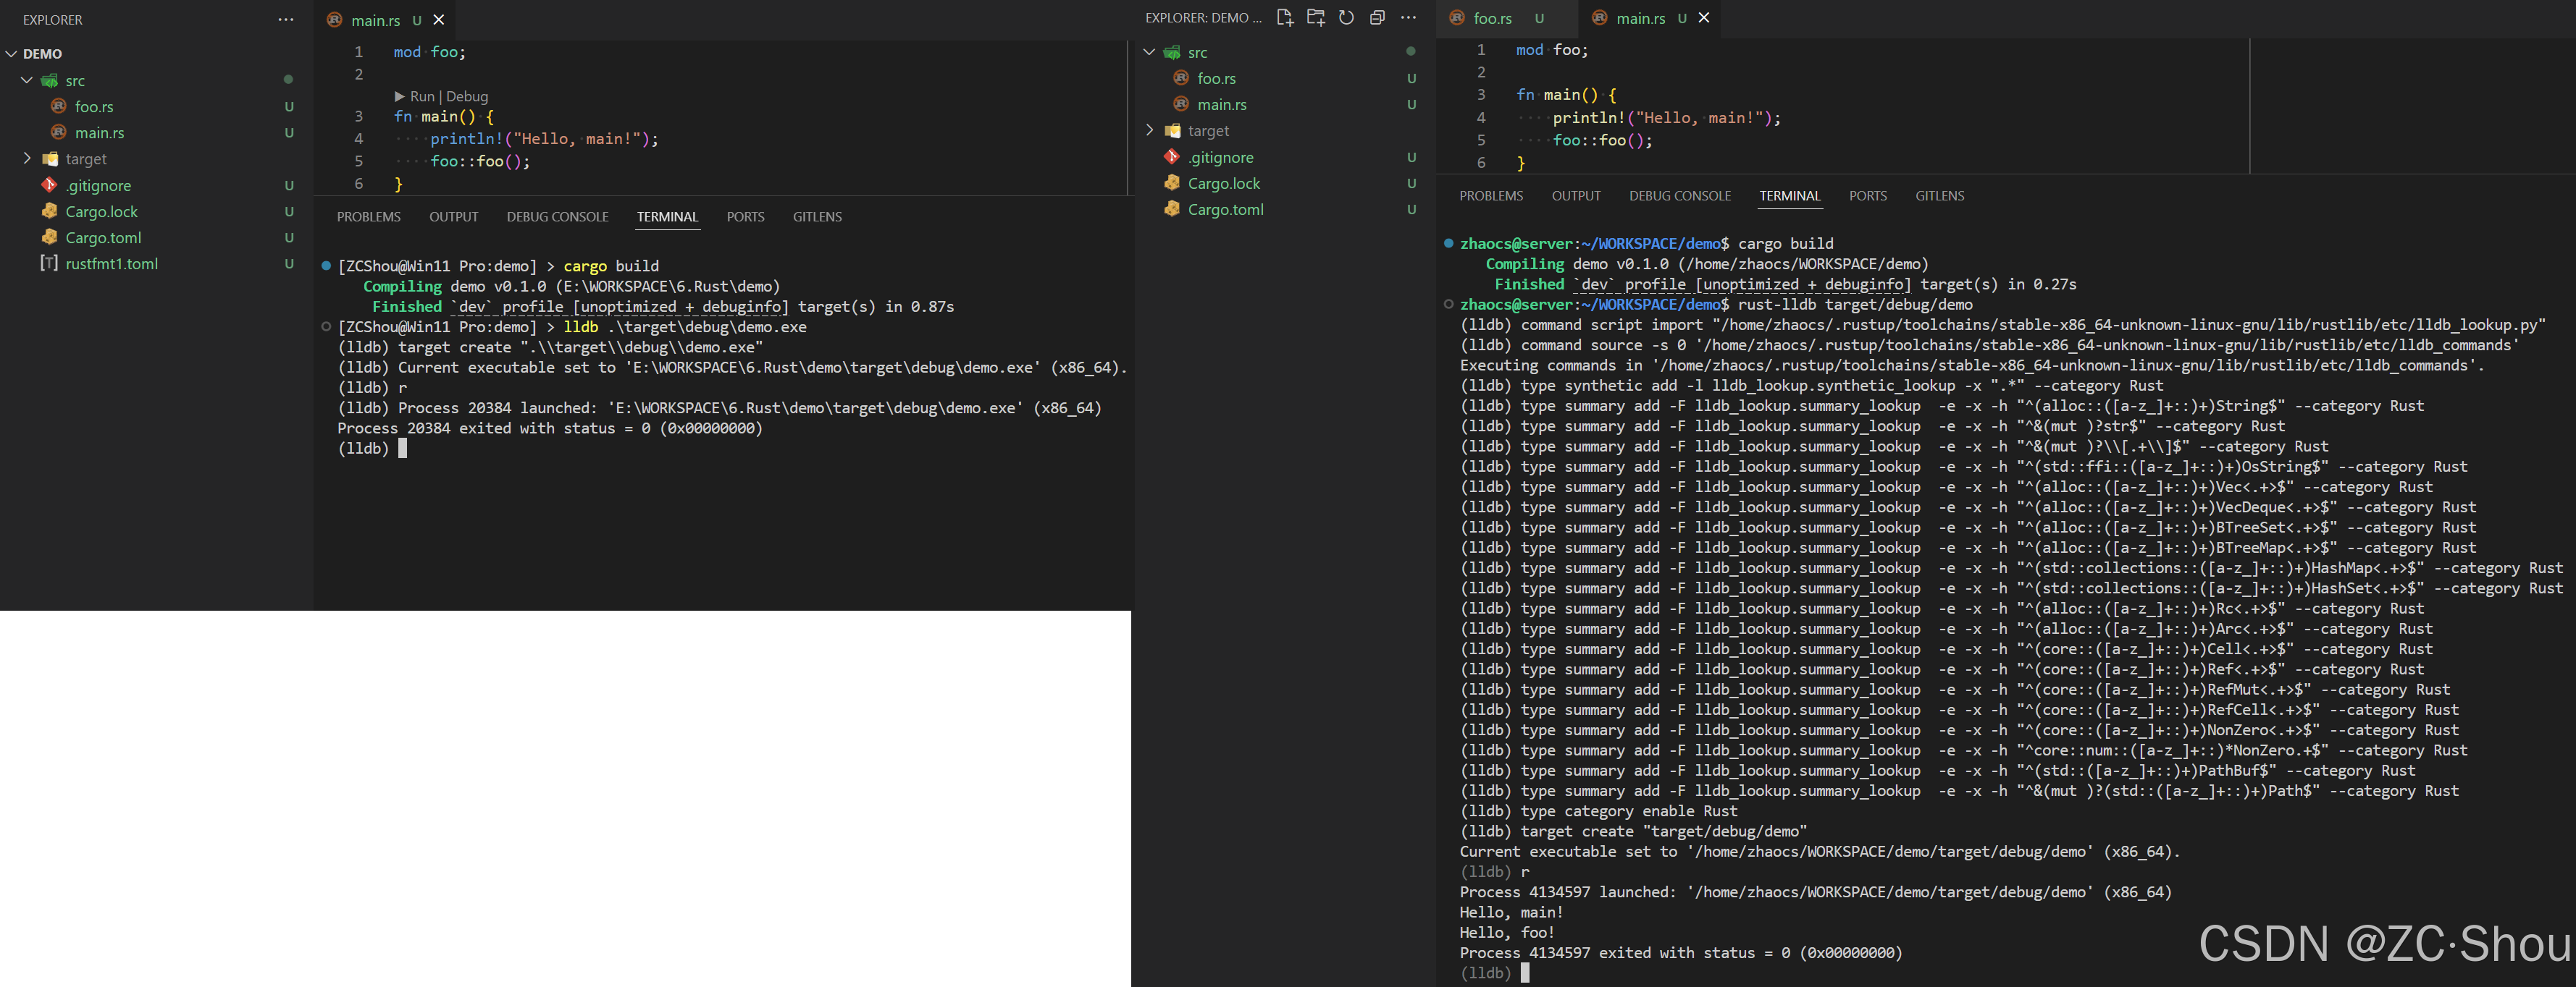Click the New File icon in Explorer toolbar
This screenshot has width=2576, height=987.
(1285, 18)
